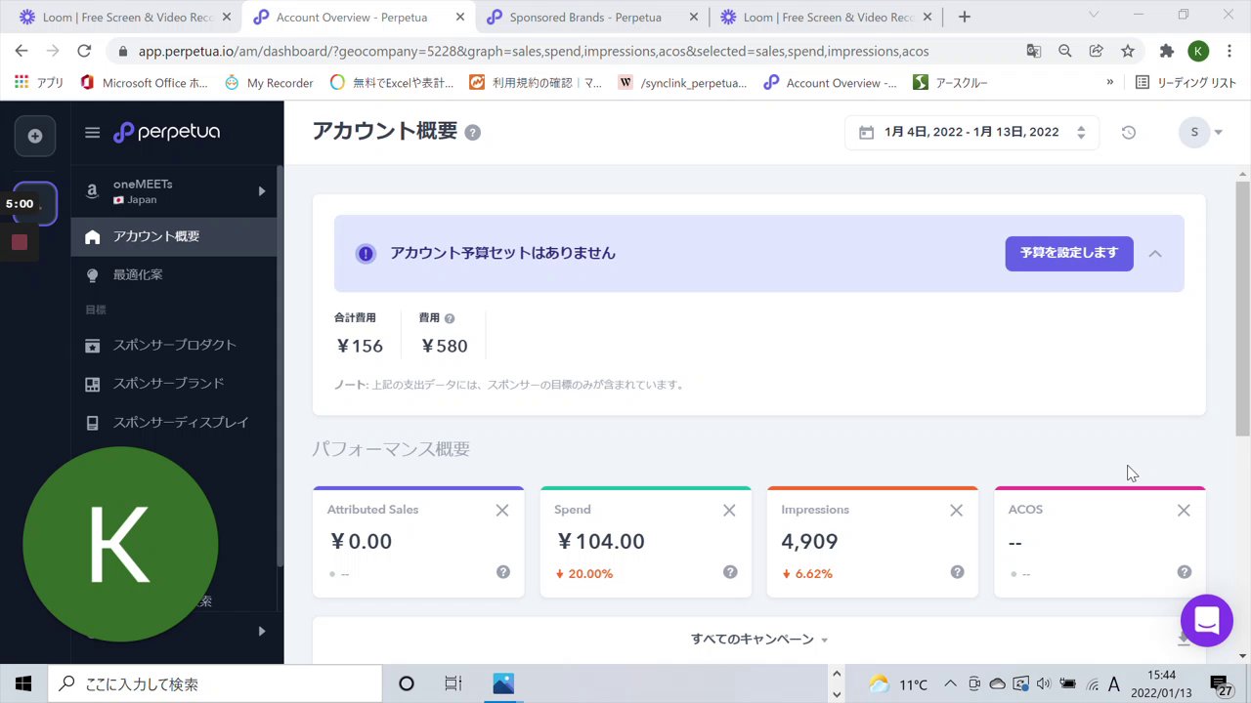Viewport: 1251px width, 703px height.
Task: Open リーディング リスト
Action: pos(1186,83)
